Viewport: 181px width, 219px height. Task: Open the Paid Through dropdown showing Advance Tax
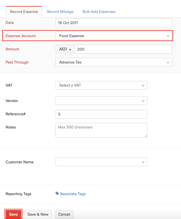click(114, 62)
